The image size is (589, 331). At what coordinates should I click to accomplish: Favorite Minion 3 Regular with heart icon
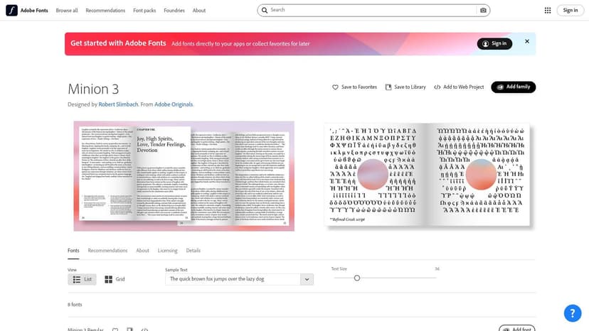pos(115,330)
